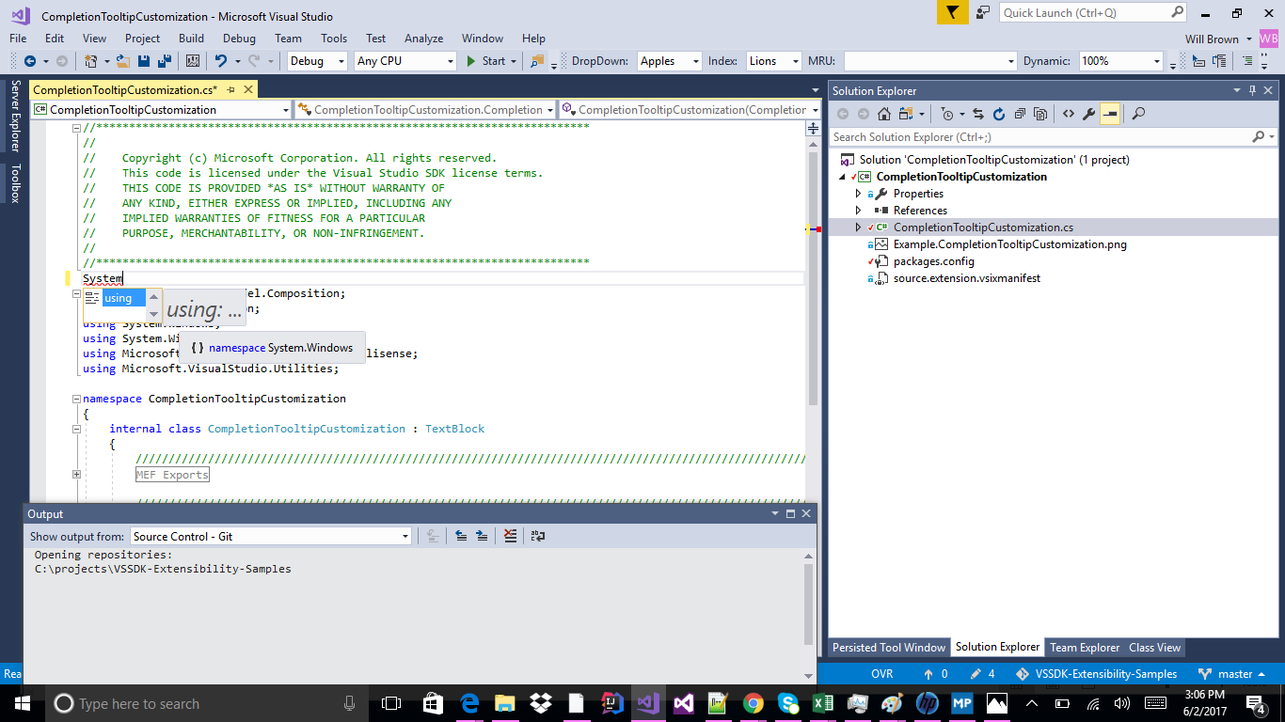The width and height of the screenshot is (1285, 722).
Task: Click the Refresh icon in Solution Explorer
Action: 999,114
